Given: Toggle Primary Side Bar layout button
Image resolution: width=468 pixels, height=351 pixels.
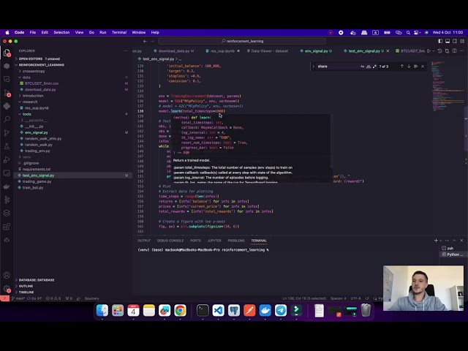Looking at the screenshot, I should (440, 41).
